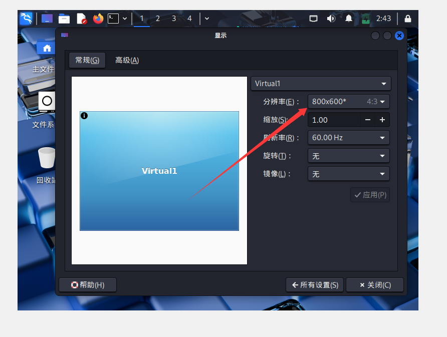Click the 帮助(H) help button
The width and height of the screenshot is (447, 337).
point(88,285)
